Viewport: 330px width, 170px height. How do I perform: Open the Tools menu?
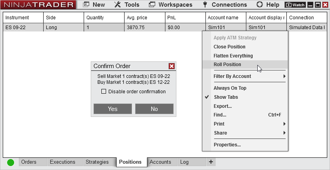click(126, 5)
